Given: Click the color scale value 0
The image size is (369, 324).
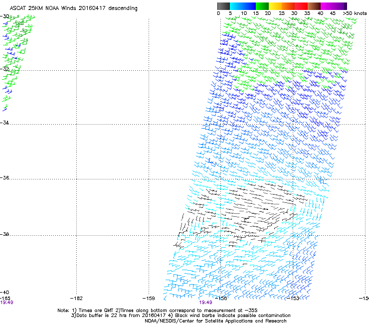Looking at the screenshot, I should [x=218, y=13].
